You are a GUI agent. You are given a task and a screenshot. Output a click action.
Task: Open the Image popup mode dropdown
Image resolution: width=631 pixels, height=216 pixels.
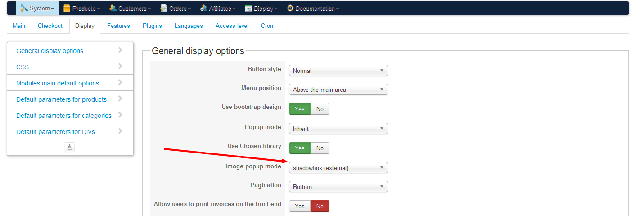pyautogui.click(x=338, y=168)
